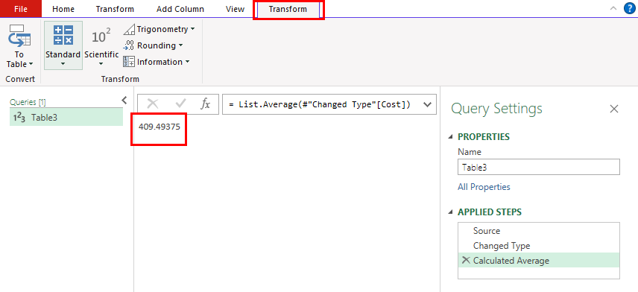638x292 pixels.
Task: Click the fx formula icon
Action: click(206, 104)
